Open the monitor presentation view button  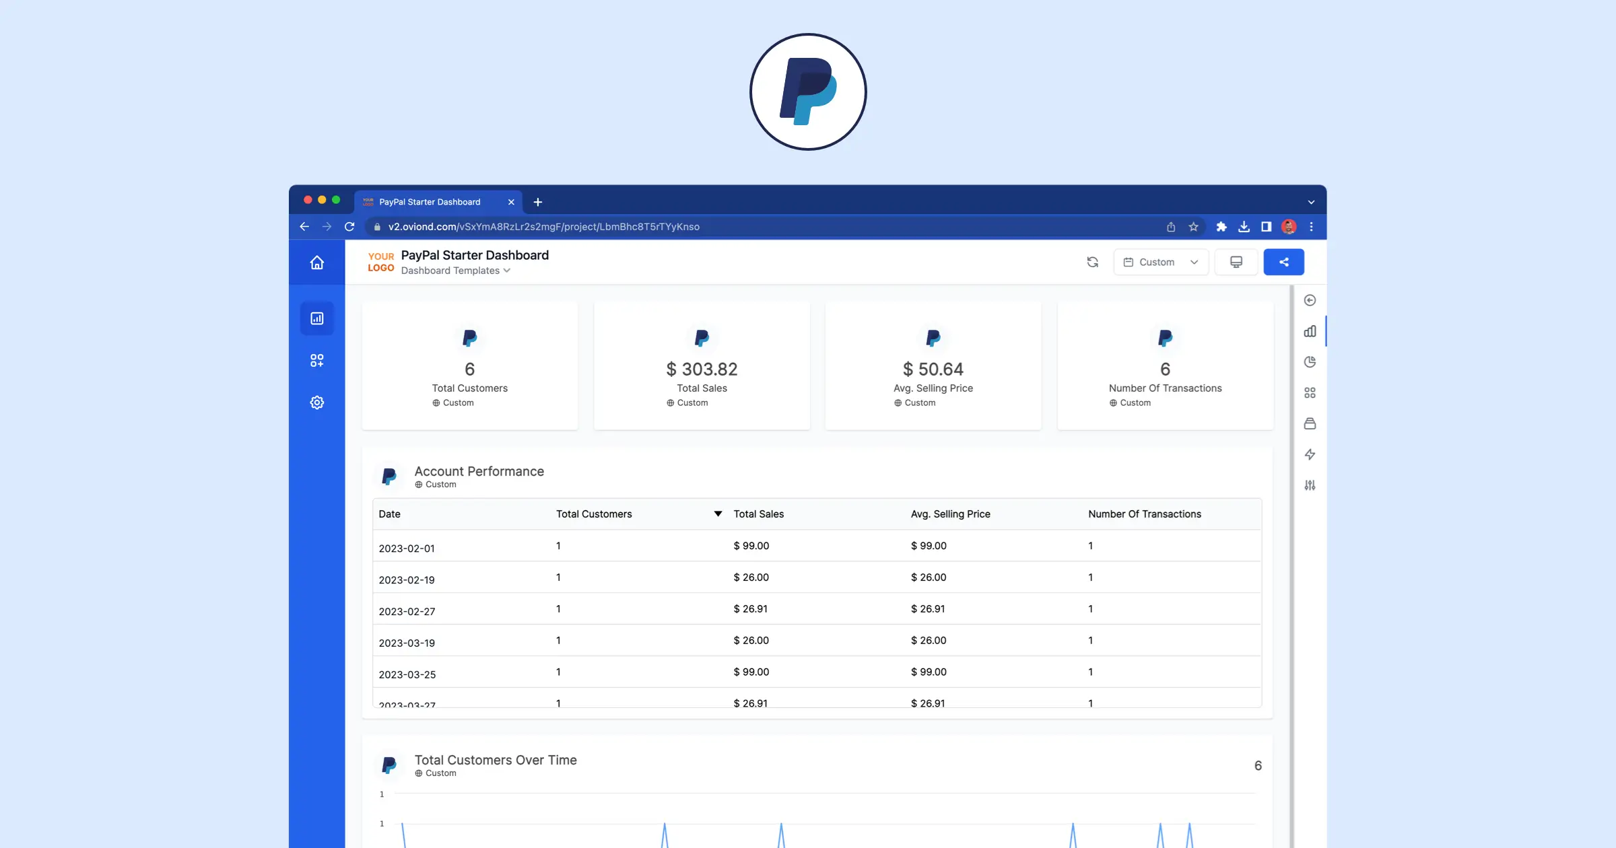(x=1236, y=262)
